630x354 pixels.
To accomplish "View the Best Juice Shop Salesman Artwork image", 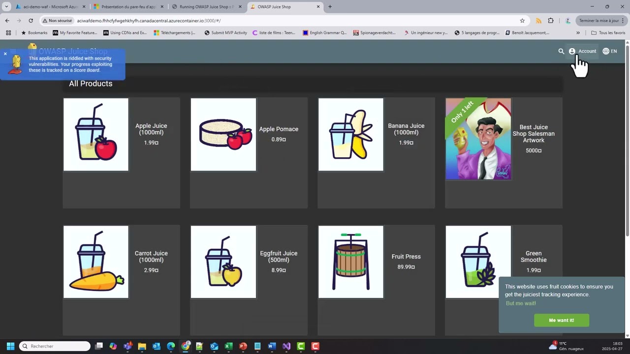I will (x=478, y=139).
